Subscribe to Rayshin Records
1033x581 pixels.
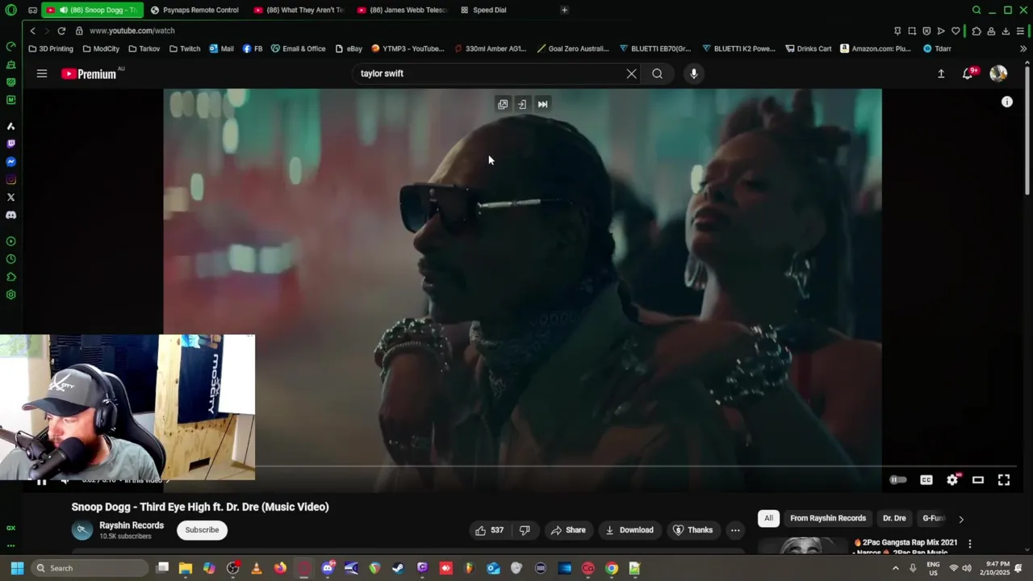click(202, 530)
